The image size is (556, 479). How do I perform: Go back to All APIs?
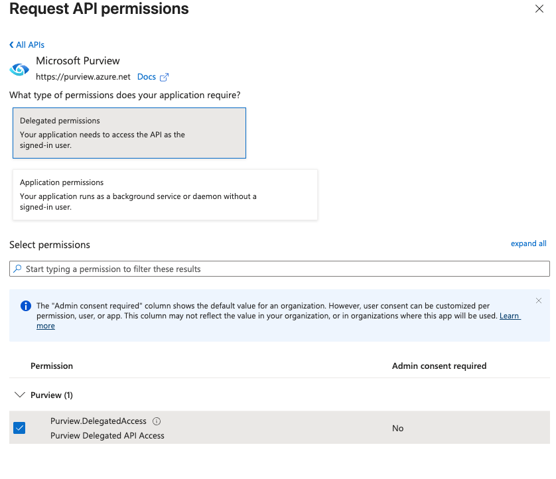(30, 44)
